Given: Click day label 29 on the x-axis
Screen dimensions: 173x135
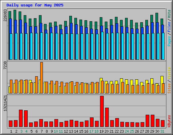Looking at the screenshot, I should coord(152,131).
